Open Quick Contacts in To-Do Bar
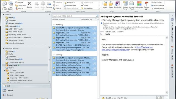The width and height of the screenshot is (176, 99). 172,71
